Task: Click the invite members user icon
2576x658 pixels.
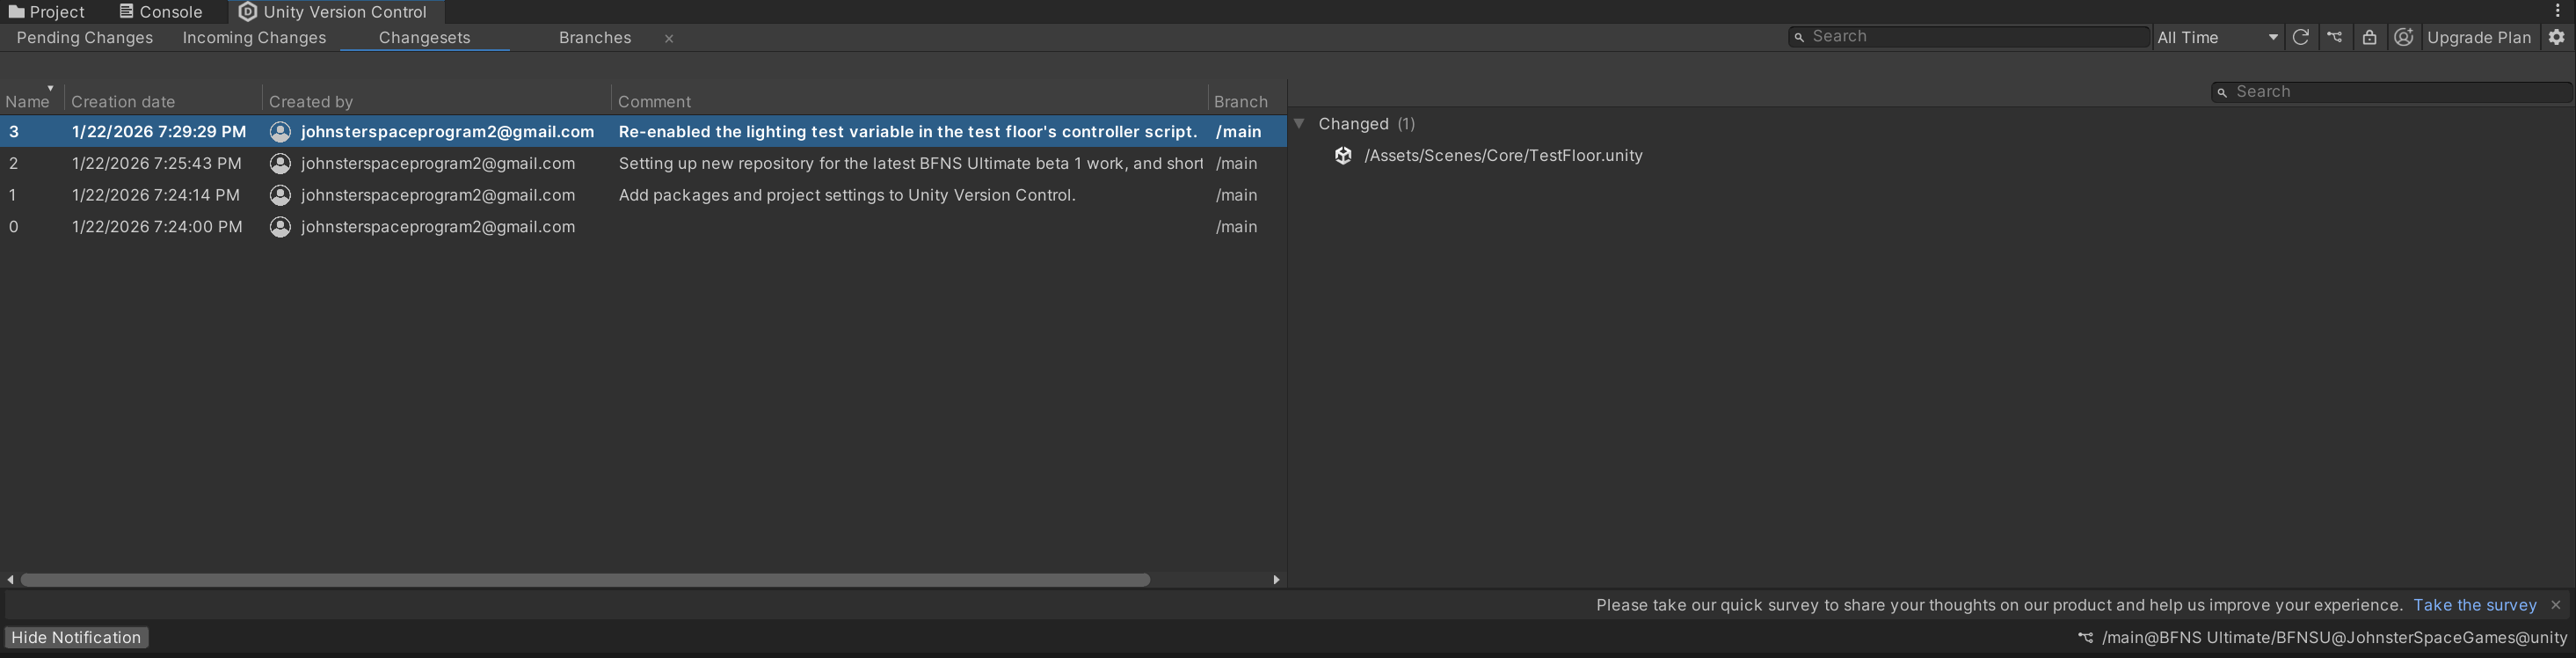Action: 2403,37
